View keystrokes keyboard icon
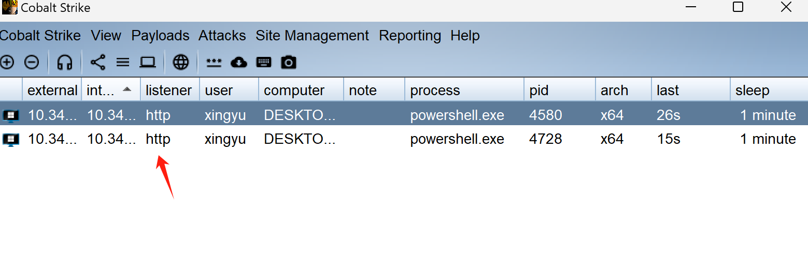 pyautogui.click(x=264, y=63)
